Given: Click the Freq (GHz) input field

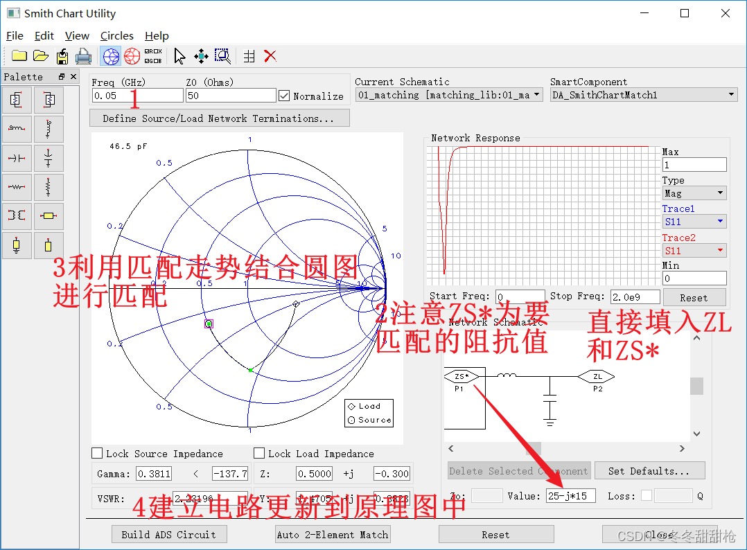Looking at the screenshot, I should (x=137, y=96).
